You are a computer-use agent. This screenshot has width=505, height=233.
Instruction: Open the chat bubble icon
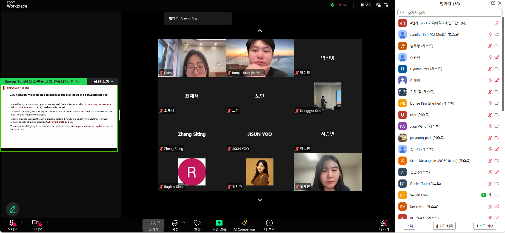click(175, 223)
